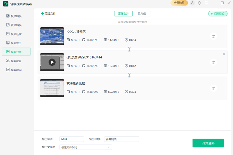Toggle 极速模式 speed mode

click(x=218, y=14)
